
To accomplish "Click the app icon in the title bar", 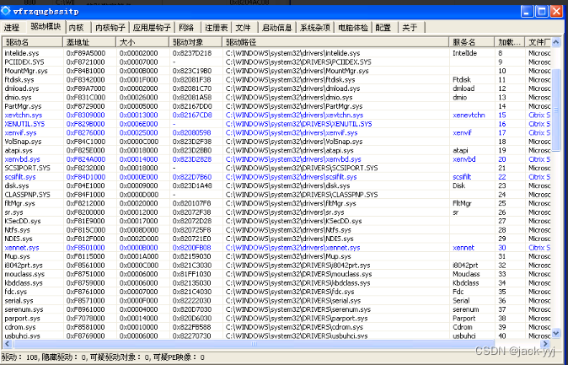I will coord(6,11).
